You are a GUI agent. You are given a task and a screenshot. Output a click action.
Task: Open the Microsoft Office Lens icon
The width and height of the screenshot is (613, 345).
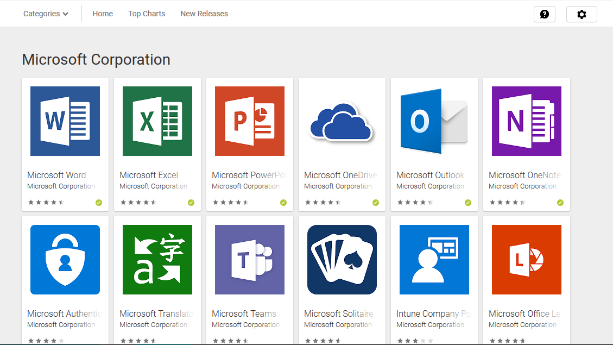[526, 259]
